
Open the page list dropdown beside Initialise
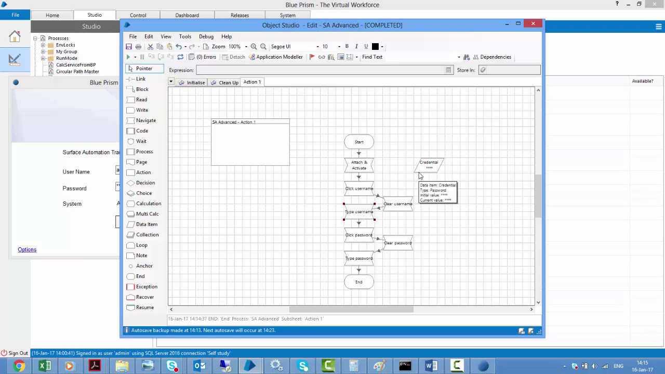click(170, 82)
